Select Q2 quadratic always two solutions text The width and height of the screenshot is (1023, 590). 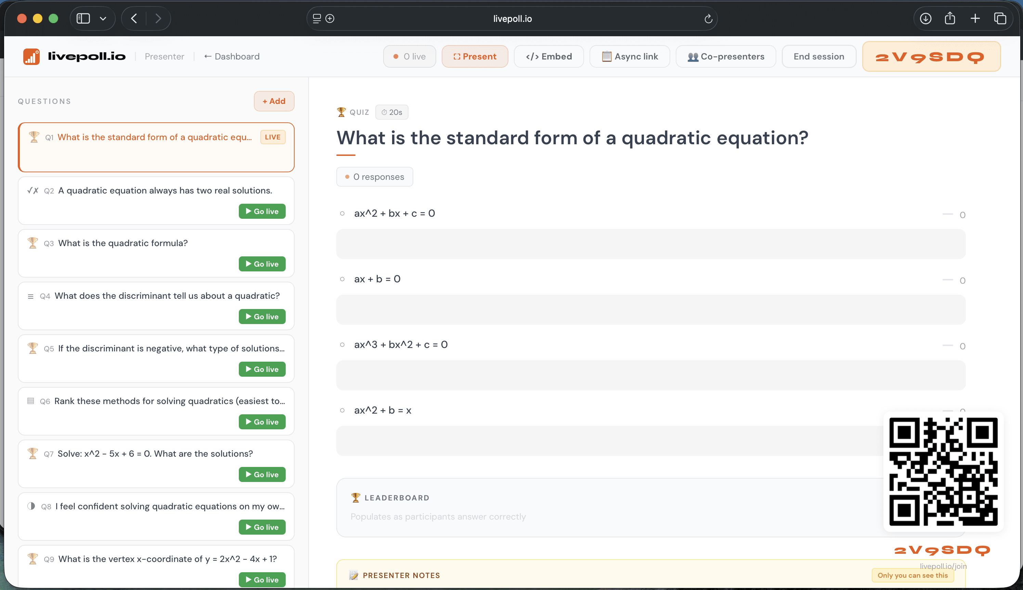[165, 190]
